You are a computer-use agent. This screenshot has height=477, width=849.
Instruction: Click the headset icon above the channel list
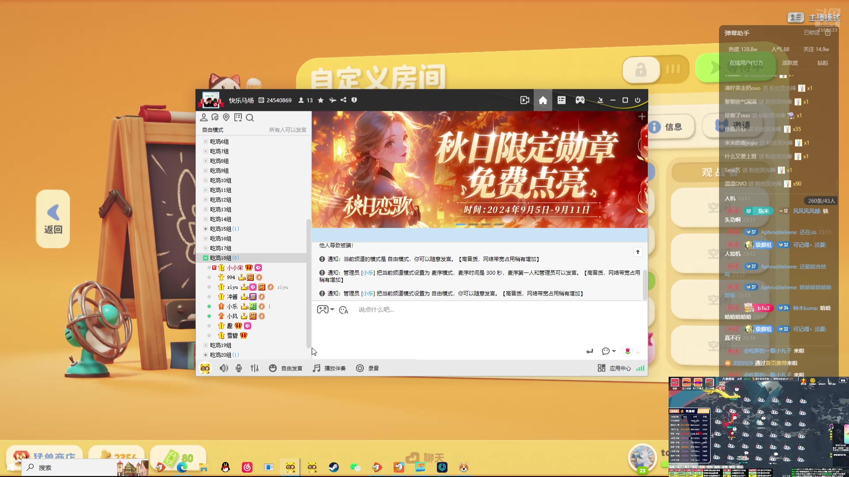coord(215,117)
